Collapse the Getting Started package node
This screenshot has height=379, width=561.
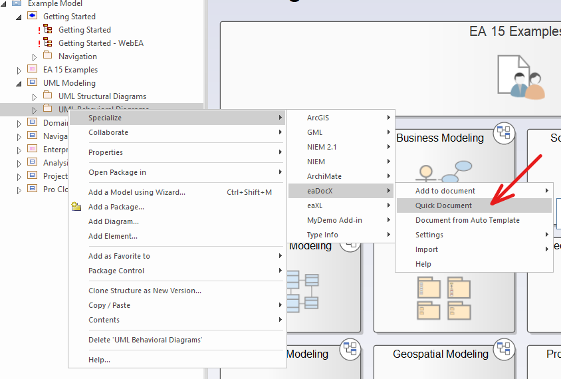19,17
